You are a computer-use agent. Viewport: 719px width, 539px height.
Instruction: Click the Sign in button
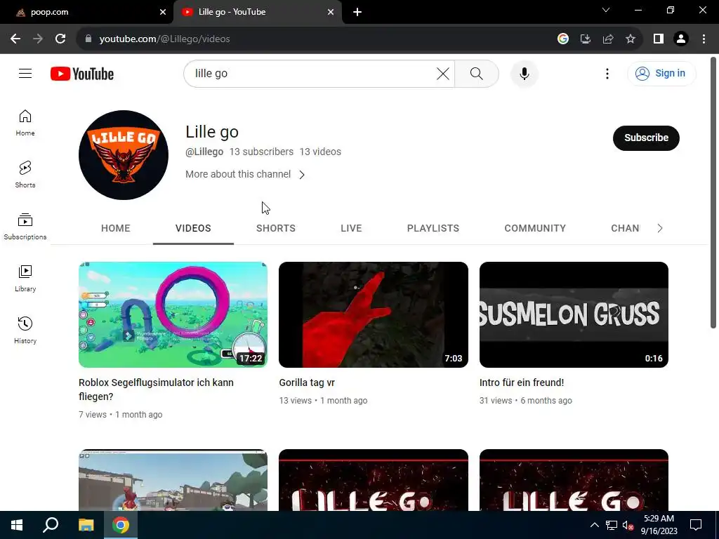(661, 73)
